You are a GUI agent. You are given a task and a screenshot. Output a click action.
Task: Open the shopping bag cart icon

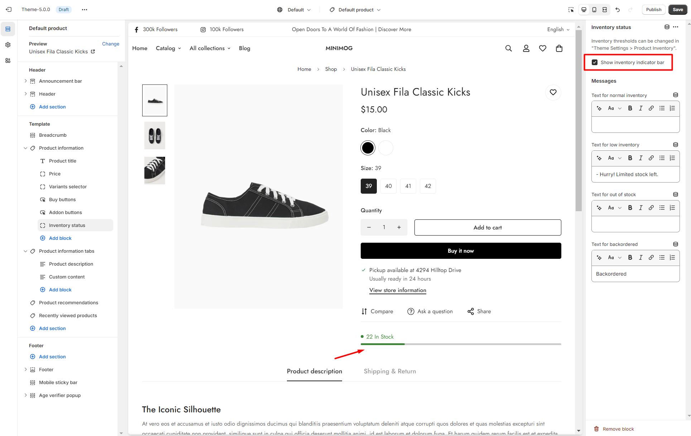(x=559, y=48)
